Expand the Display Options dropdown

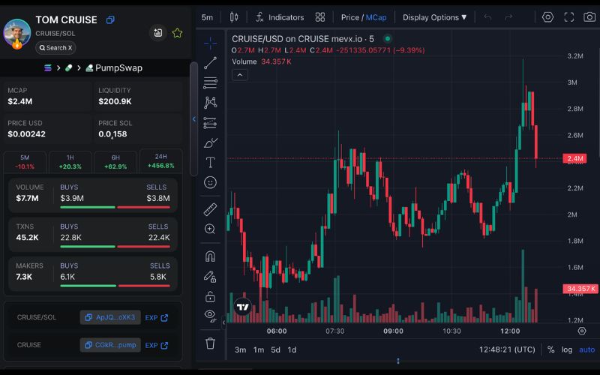point(434,17)
